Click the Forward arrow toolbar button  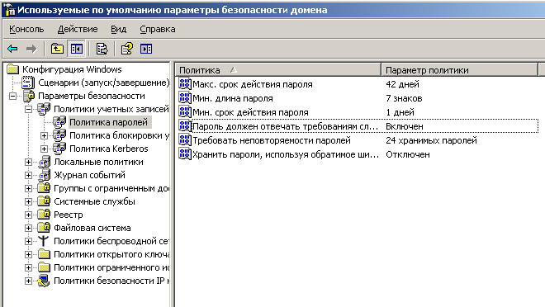[x=31, y=49]
